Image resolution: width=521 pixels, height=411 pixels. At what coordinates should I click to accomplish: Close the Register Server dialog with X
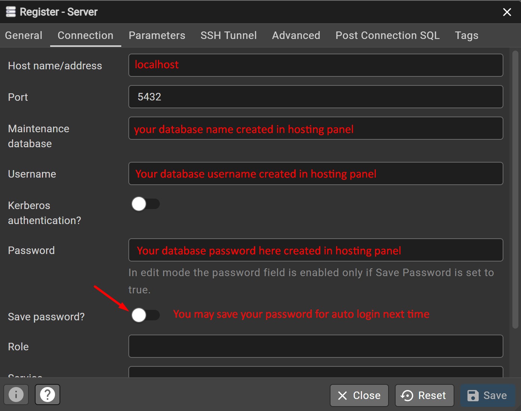(x=507, y=12)
